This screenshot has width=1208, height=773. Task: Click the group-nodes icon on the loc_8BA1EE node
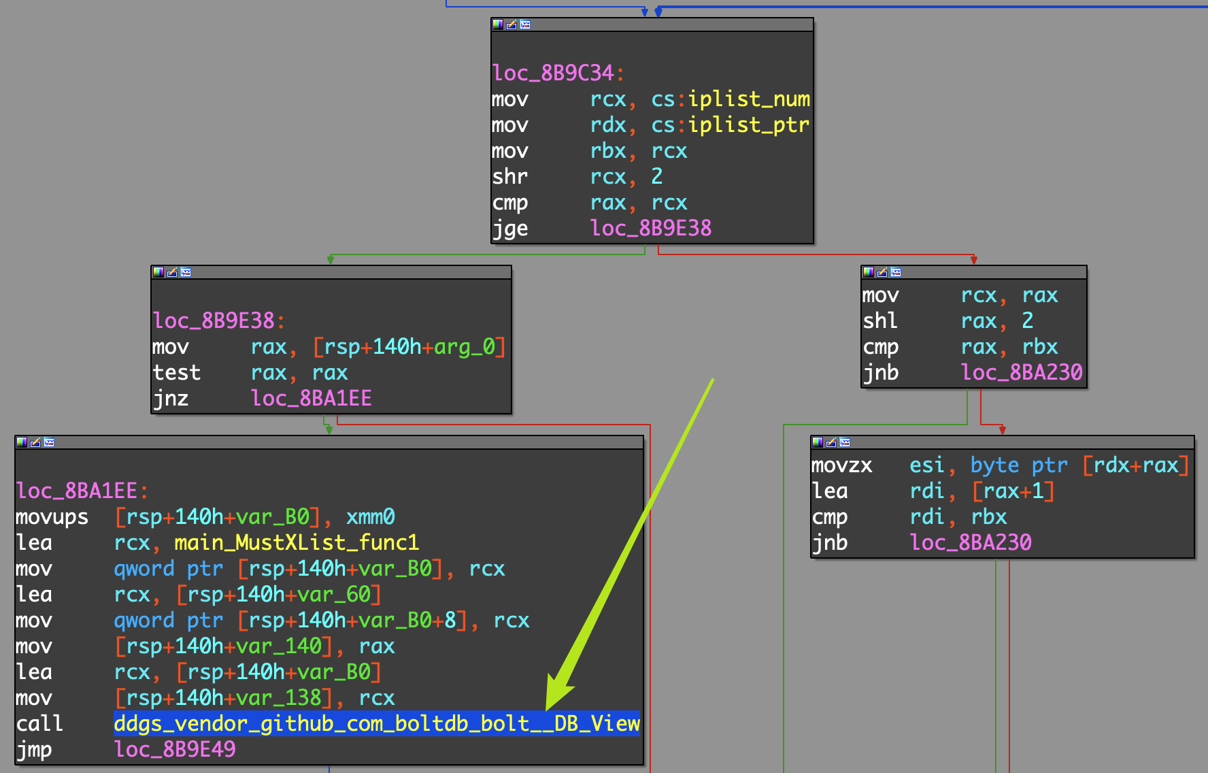[x=49, y=442]
